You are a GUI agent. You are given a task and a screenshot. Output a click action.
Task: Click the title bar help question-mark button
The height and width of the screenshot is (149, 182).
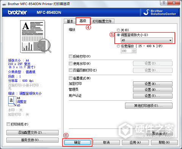[x=164, y=3]
